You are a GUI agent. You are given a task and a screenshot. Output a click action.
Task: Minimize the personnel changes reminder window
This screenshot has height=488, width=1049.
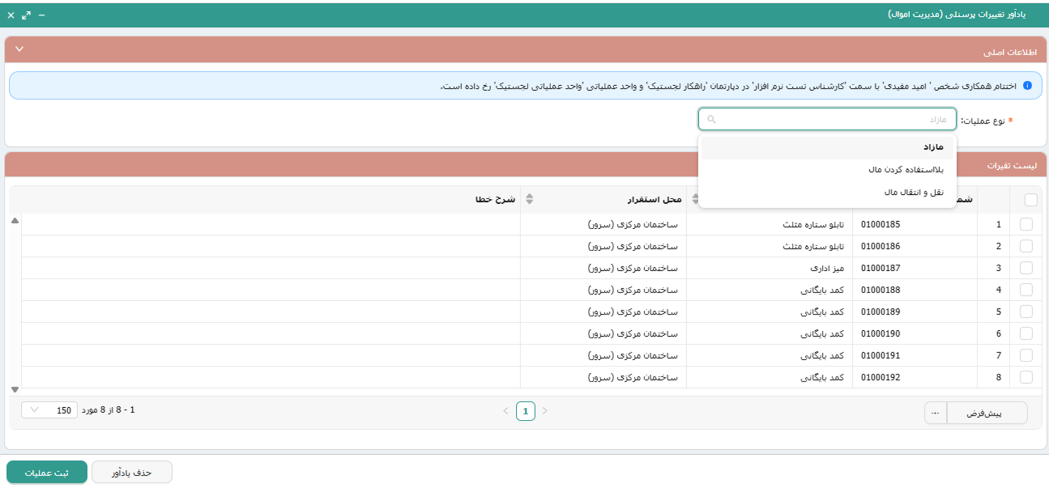(x=42, y=15)
